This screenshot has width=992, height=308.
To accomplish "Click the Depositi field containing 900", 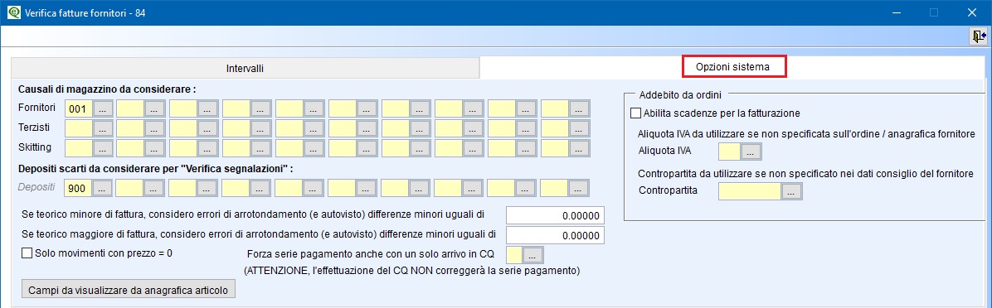I will tap(79, 188).
